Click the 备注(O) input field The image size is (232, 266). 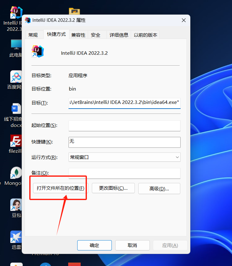125,173
